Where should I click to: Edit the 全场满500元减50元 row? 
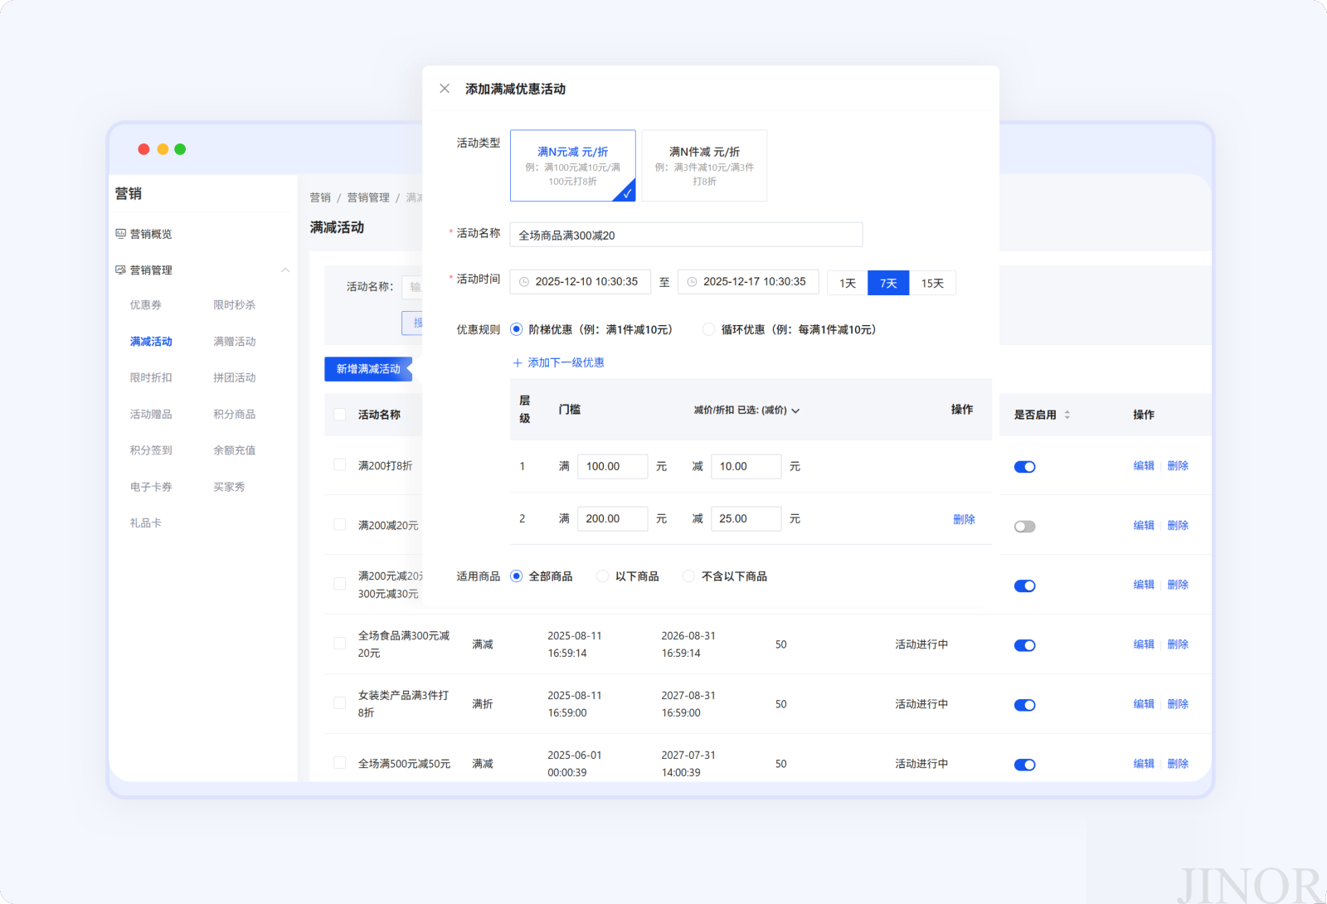point(1144,764)
